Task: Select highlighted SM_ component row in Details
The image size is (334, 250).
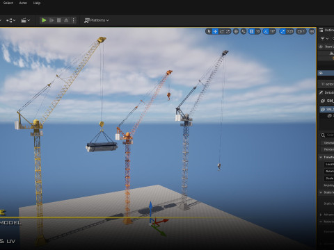Action: 327,109
